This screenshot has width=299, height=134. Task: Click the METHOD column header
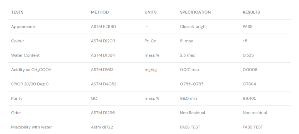click(100, 12)
